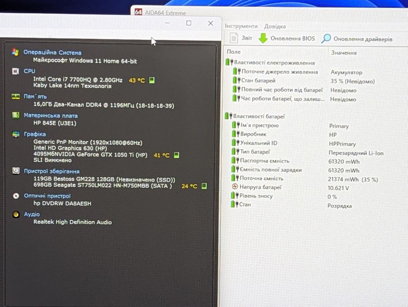Viewport: 408px width, 307px height.
Task: Click the Материнська плата board icon
Action: tap(16, 115)
